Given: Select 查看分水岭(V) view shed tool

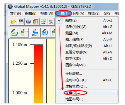Looking at the screenshot, I should point(87,52).
